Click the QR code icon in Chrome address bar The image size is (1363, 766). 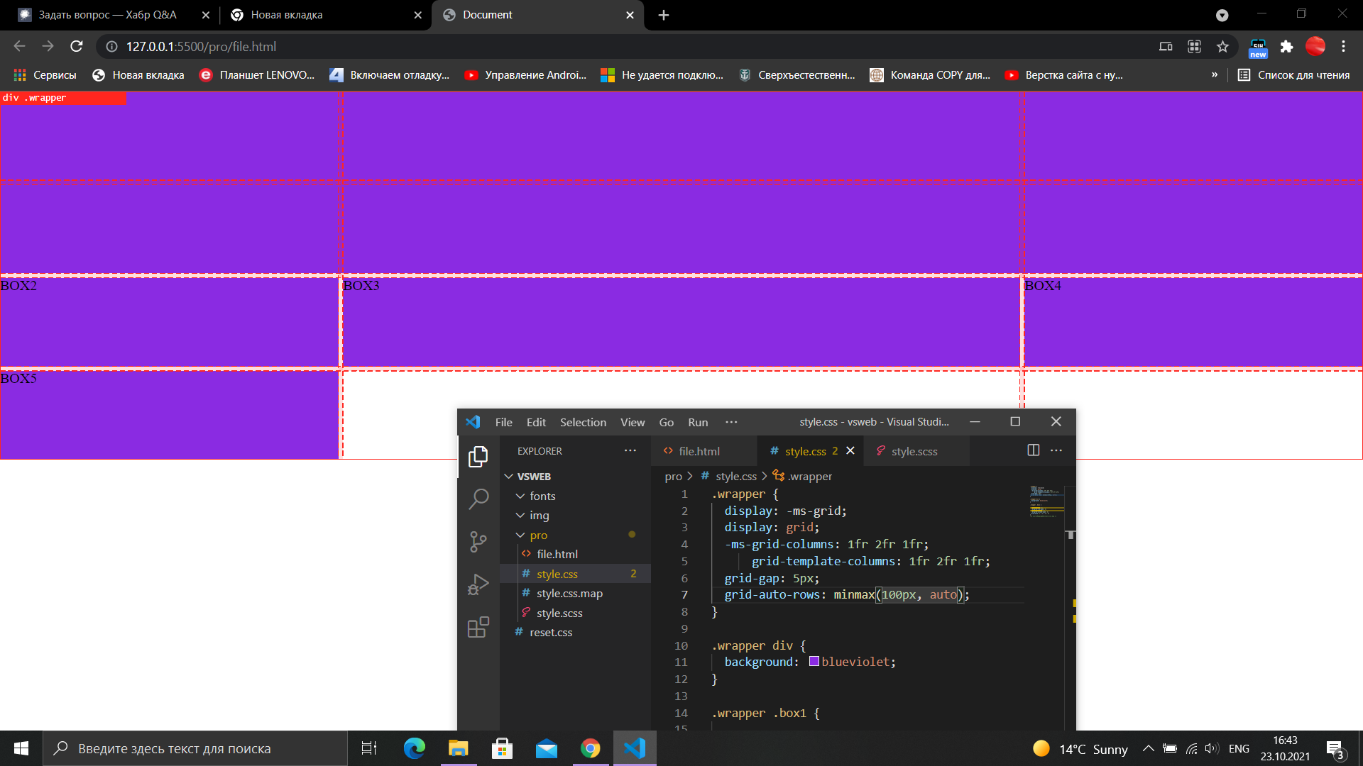click(1194, 46)
